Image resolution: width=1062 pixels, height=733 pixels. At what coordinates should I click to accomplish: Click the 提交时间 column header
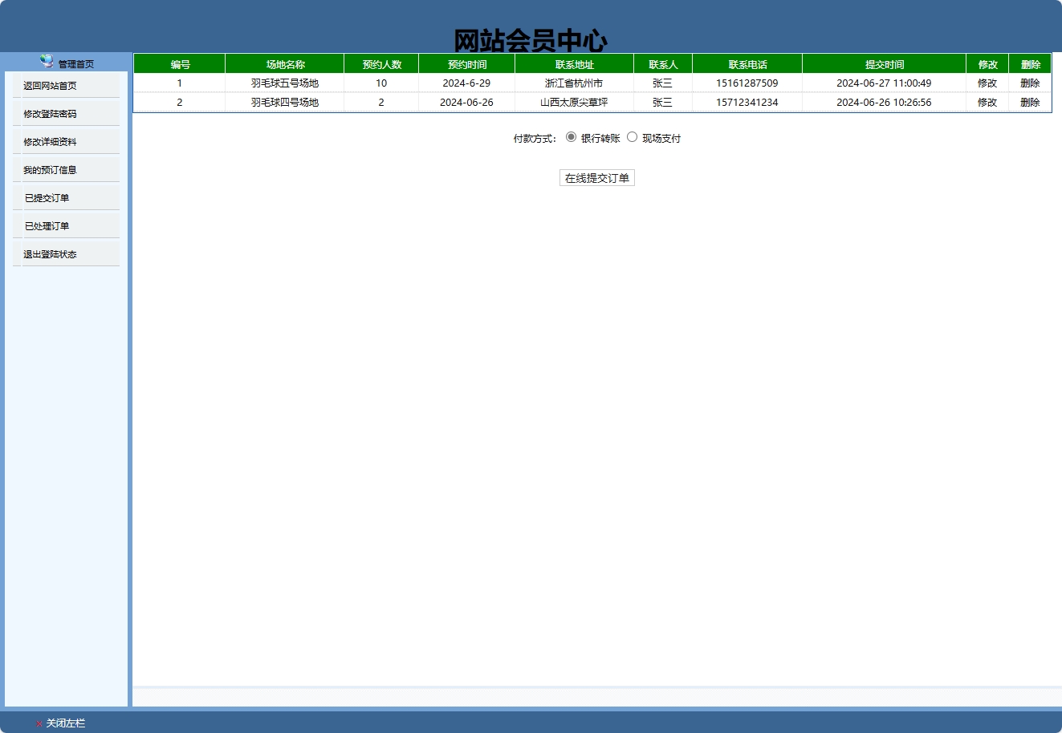point(885,63)
